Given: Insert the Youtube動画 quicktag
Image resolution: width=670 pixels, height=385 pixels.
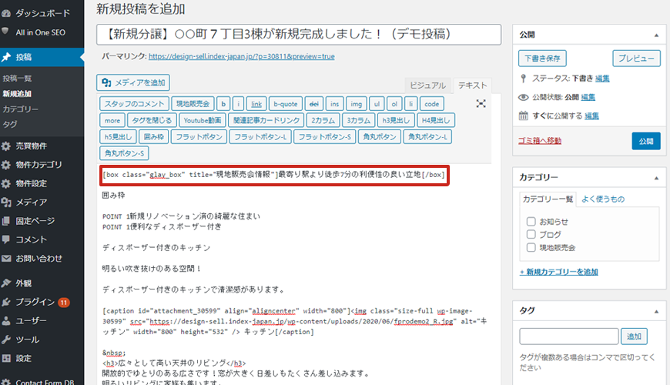Looking at the screenshot, I should point(203,121).
